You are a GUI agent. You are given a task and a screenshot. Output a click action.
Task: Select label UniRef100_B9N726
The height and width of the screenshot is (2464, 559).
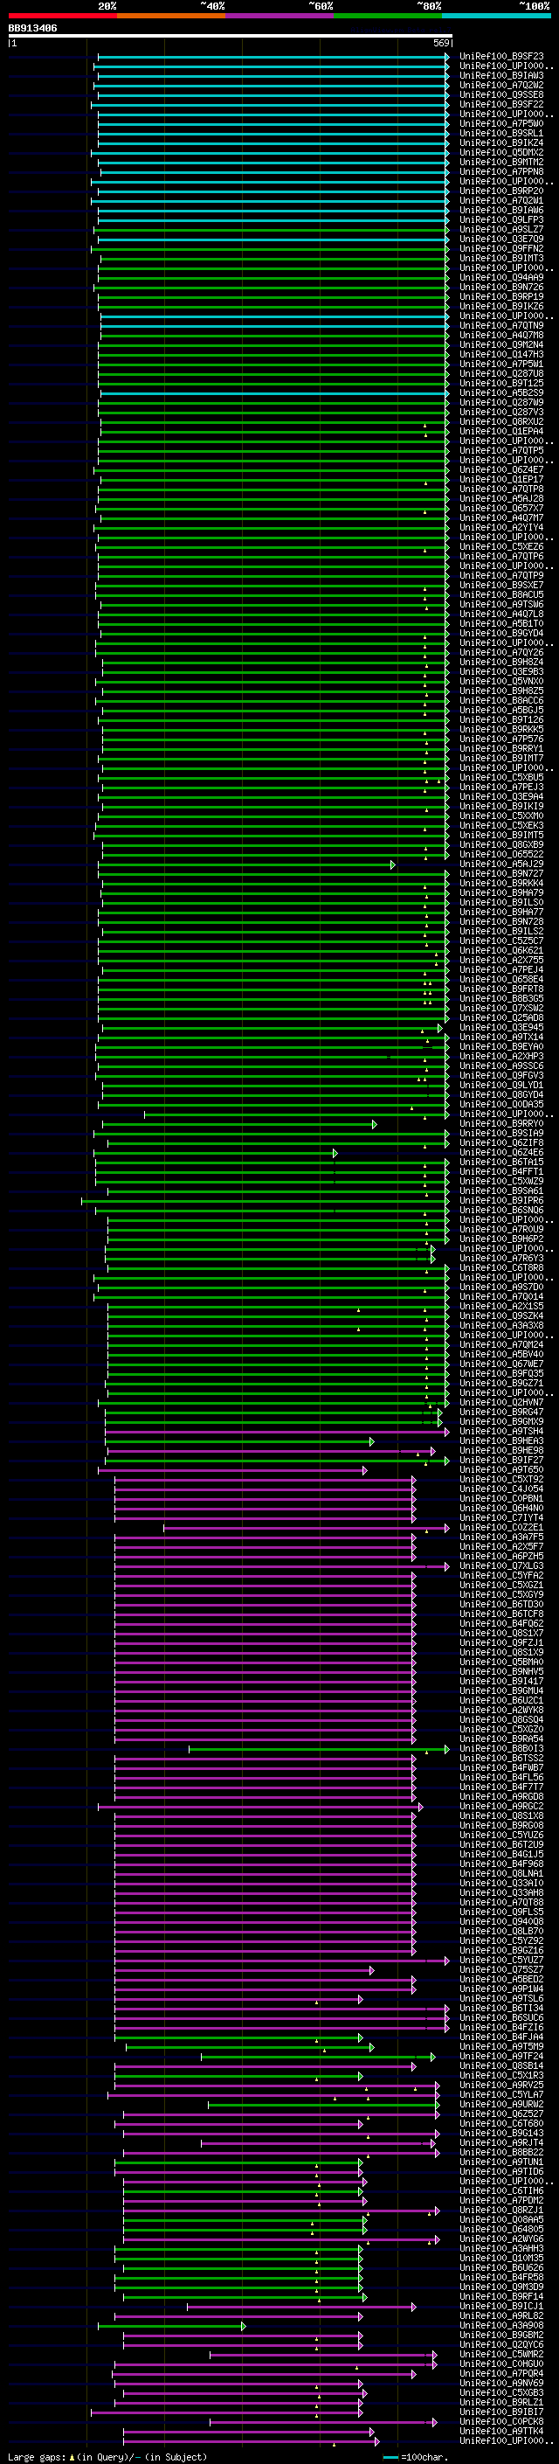click(501, 287)
